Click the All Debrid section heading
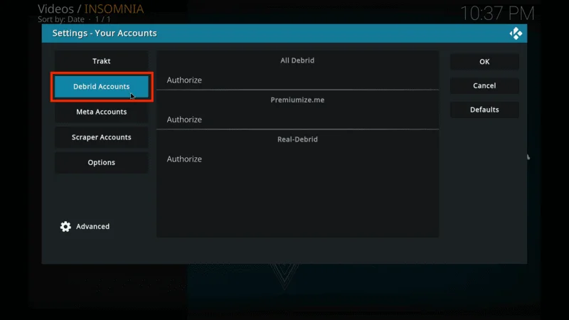 coord(297,60)
